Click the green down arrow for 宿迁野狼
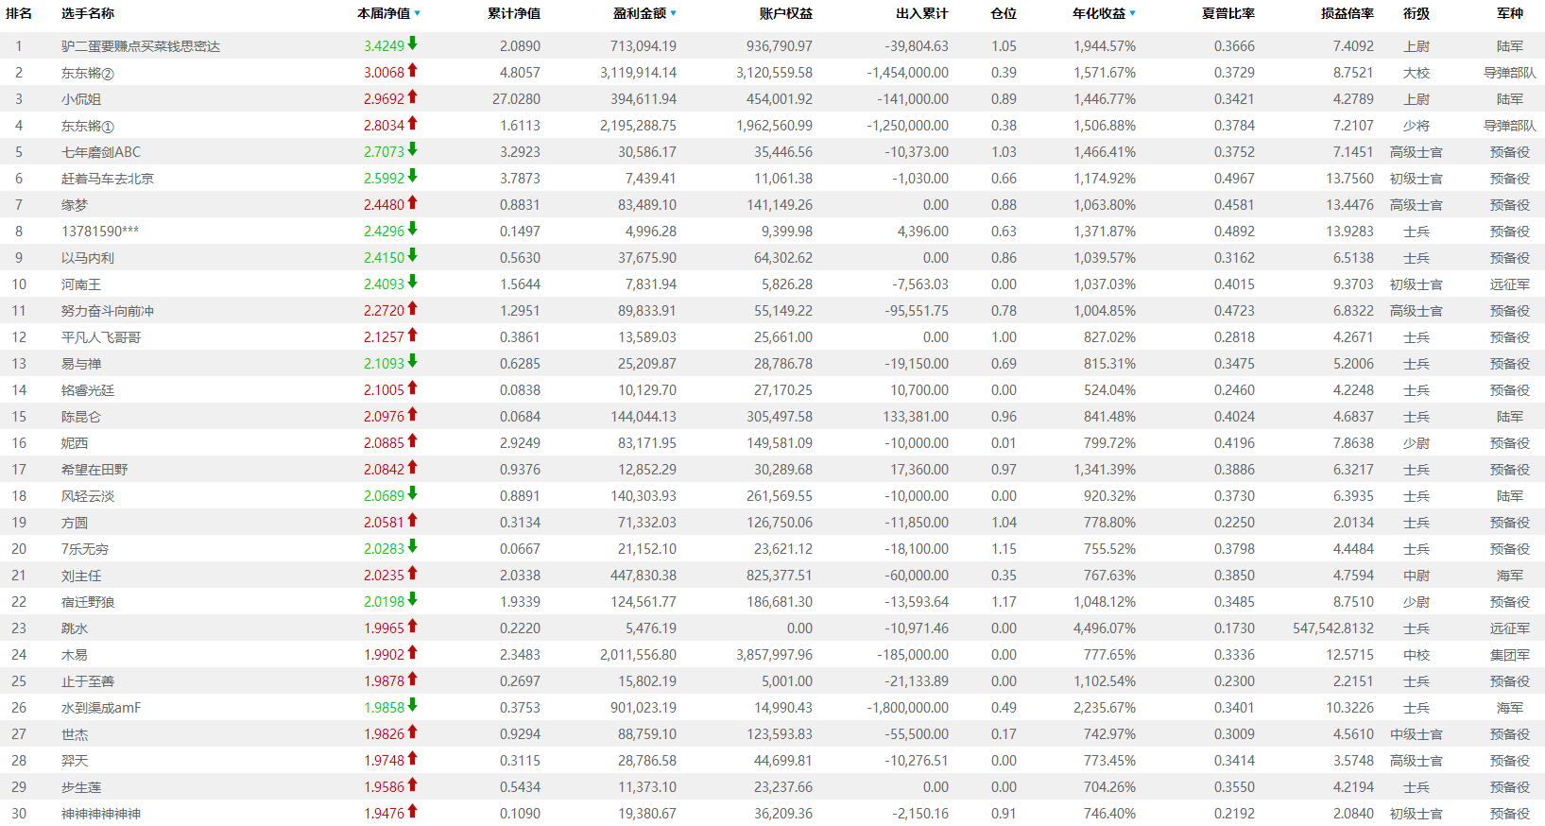The height and width of the screenshot is (826, 1545). tap(413, 599)
